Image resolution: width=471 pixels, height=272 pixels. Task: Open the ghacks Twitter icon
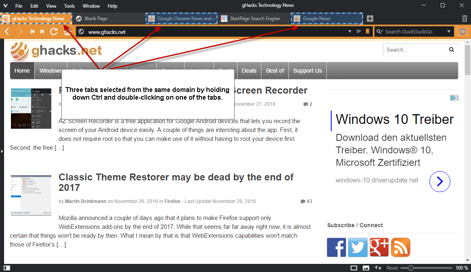pos(358,247)
